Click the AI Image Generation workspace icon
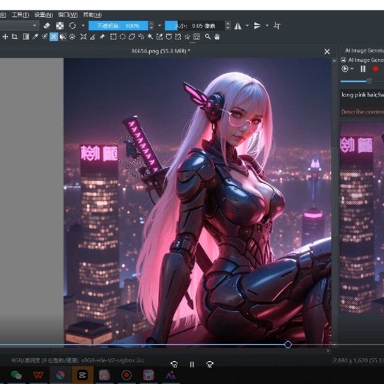 (343, 60)
